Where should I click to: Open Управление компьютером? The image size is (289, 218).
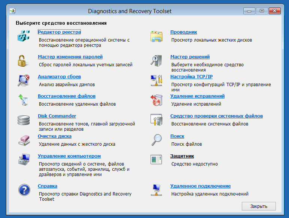(69, 156)
